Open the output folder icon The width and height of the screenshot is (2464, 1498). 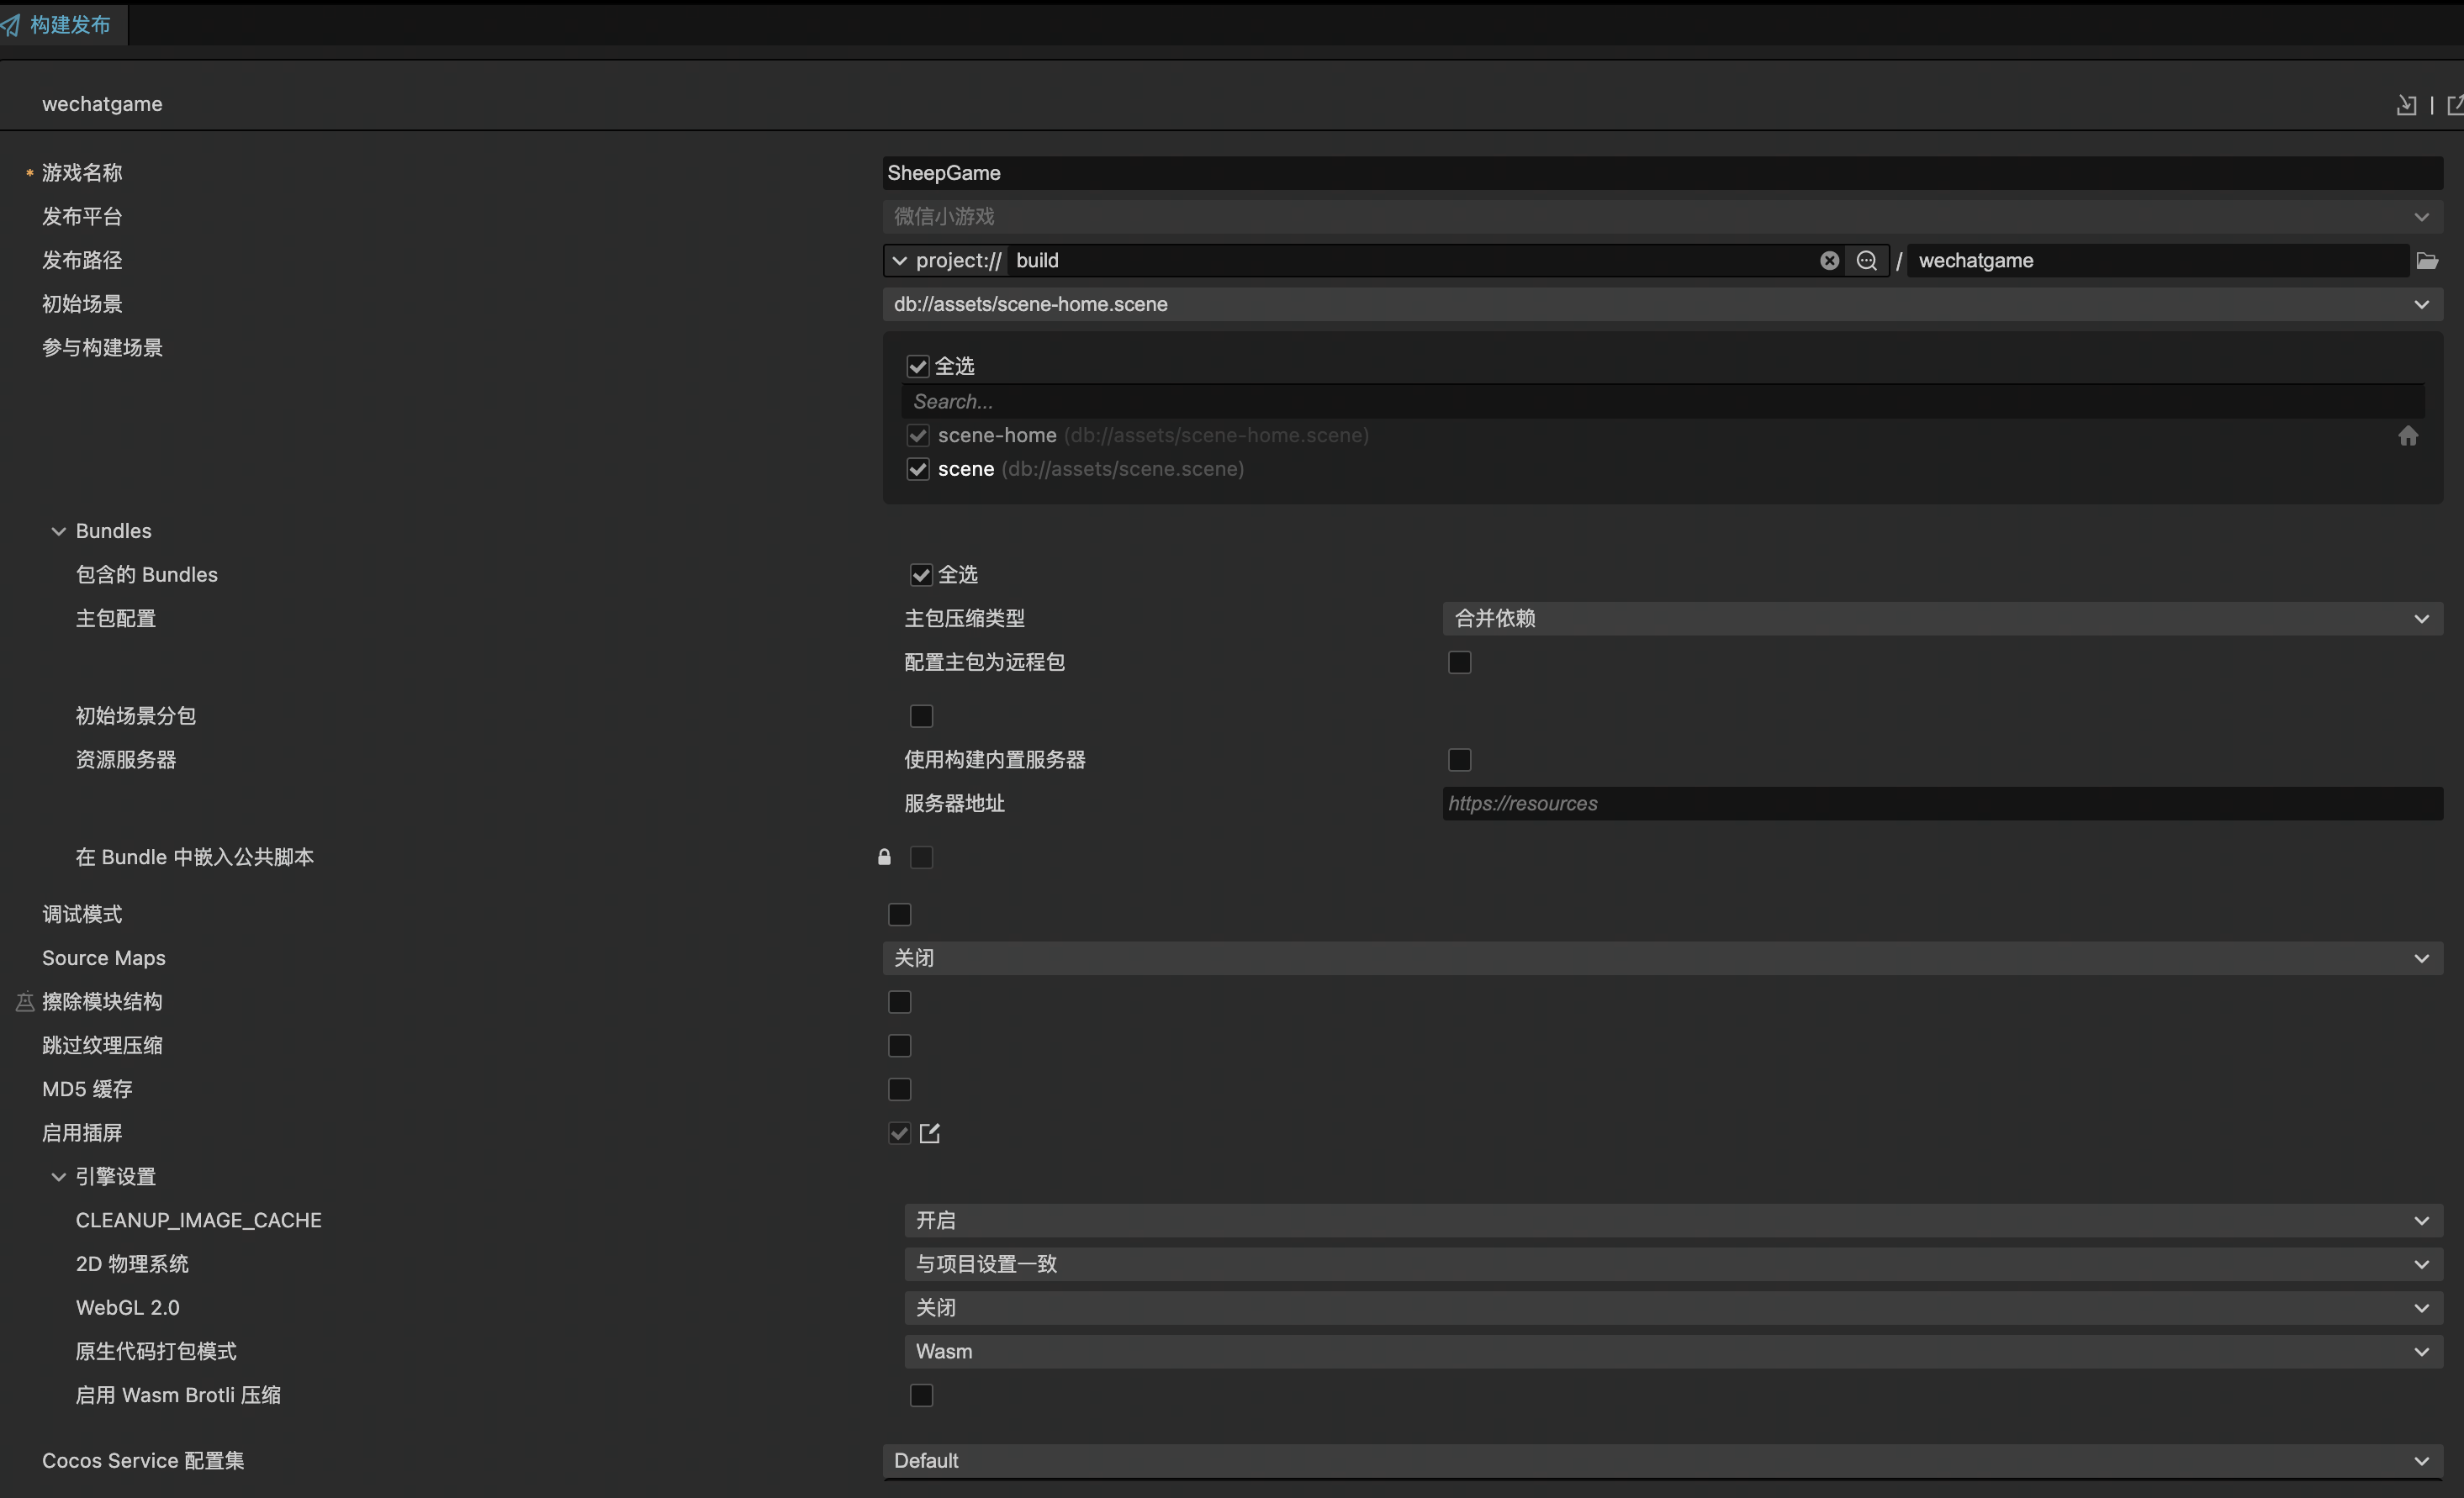tap(2427, 261)
